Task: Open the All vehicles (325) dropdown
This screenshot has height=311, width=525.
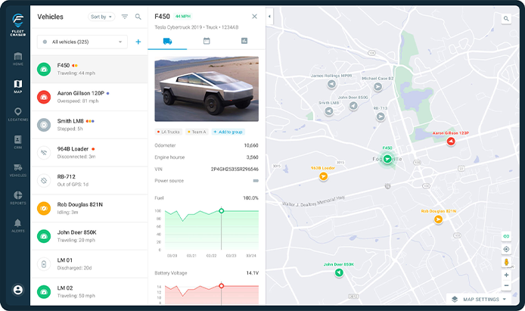Action: tap(82, 42)
